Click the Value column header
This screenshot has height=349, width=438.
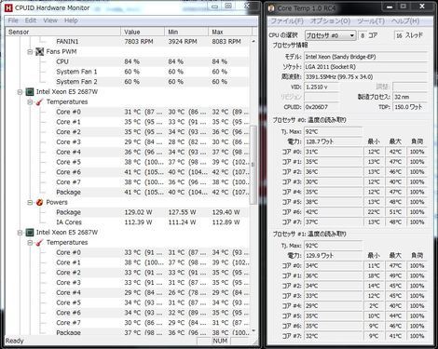click(143, 32)
